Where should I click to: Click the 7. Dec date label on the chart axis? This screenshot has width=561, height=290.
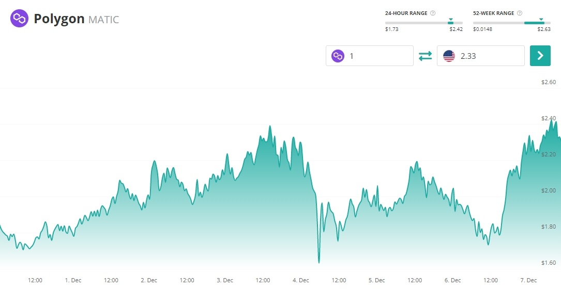528,280
